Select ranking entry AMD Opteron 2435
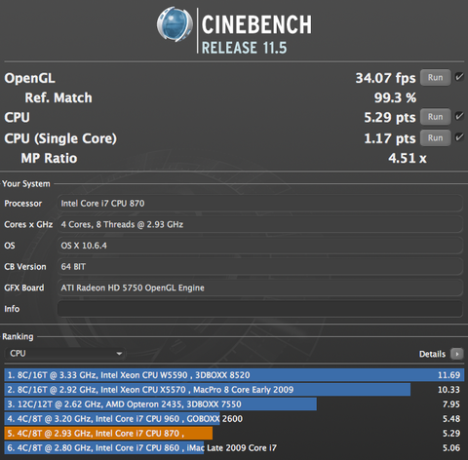This screenshot has height=460, width=468. pyautogui.click(x=234, y=404)
